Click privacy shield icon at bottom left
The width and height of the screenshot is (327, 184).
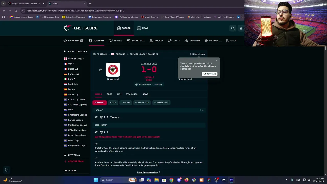click(x=7, y=170)
